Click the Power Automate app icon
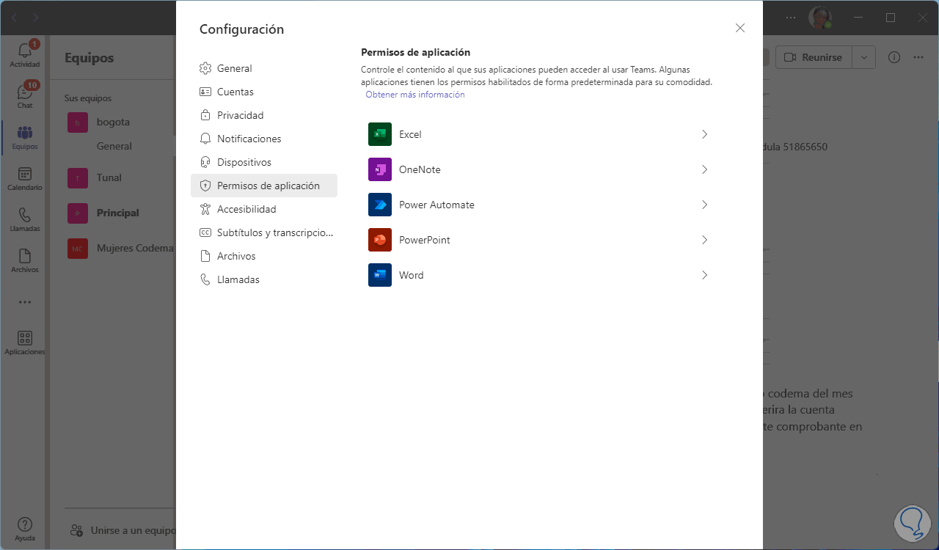 [x=380, y=205]
